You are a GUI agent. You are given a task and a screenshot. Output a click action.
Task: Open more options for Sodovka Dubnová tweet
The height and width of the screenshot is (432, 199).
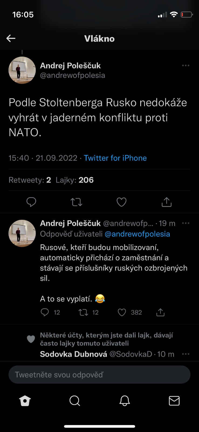[x=186, y=354]
